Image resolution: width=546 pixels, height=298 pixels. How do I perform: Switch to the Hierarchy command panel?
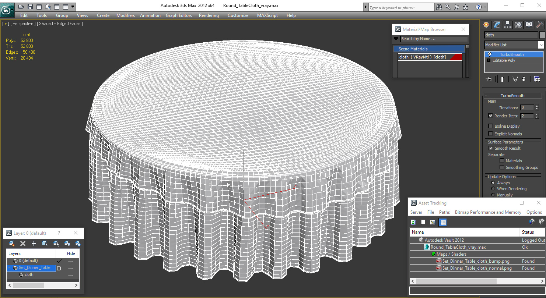pos(508,25)
